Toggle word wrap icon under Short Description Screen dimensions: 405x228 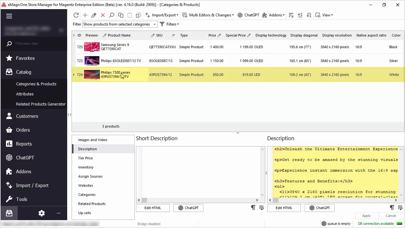pyautogui.click(x=261, y=208)
